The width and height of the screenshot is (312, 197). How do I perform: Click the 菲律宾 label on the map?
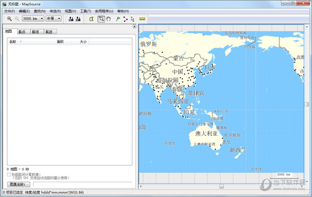point(196,93)
